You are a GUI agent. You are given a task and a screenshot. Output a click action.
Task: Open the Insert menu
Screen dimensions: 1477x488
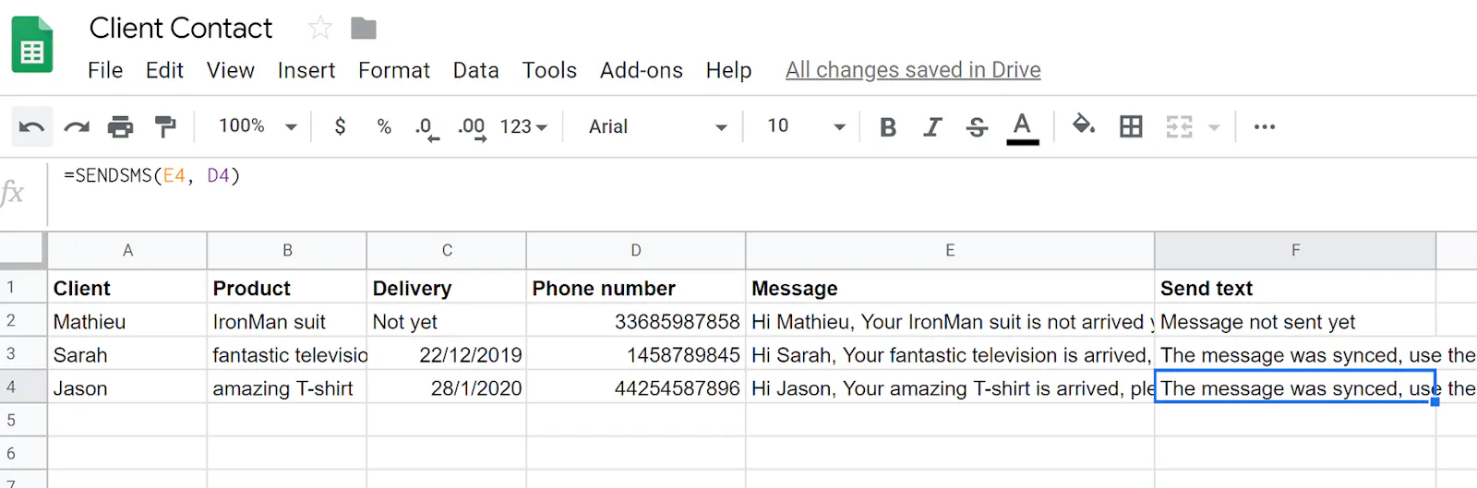point(306,70)
